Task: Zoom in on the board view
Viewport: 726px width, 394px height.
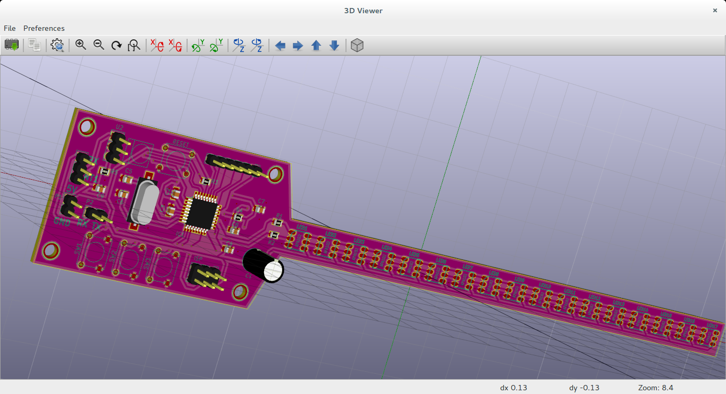Action: click(x=80, y=45)
